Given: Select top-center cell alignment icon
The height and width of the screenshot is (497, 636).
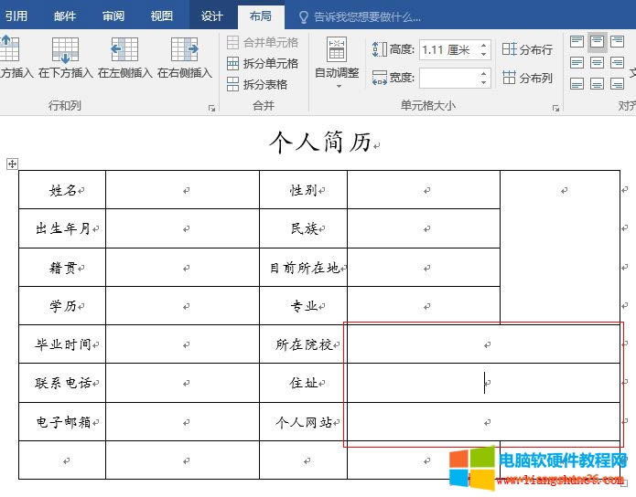Looking at the screenshot, I should coord(597,41).
